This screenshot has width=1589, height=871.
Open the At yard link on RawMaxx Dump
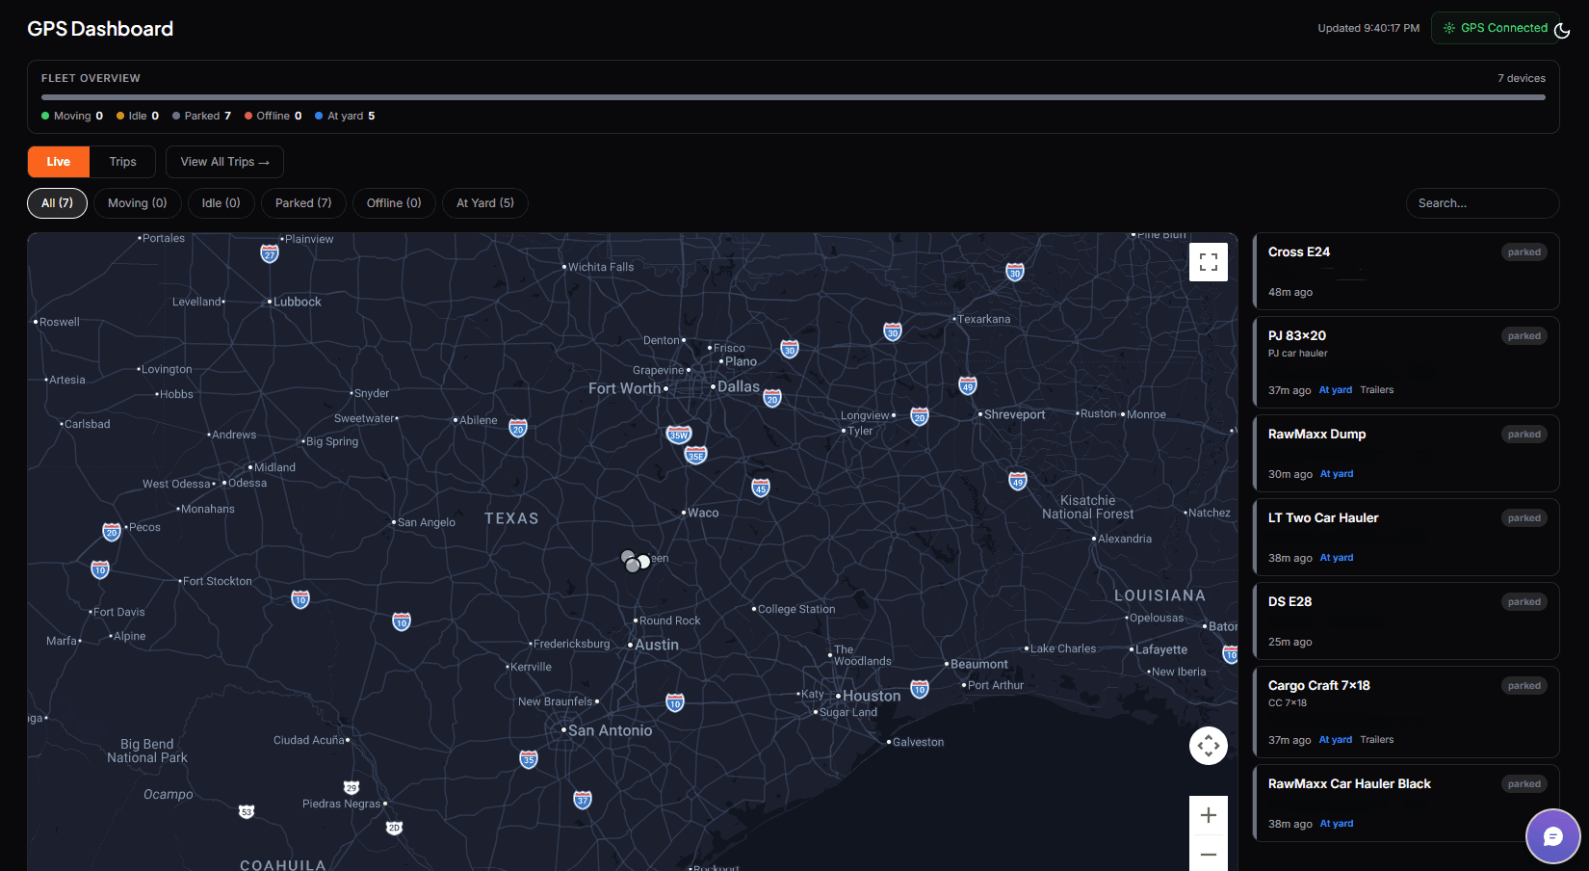point(1337,473)
